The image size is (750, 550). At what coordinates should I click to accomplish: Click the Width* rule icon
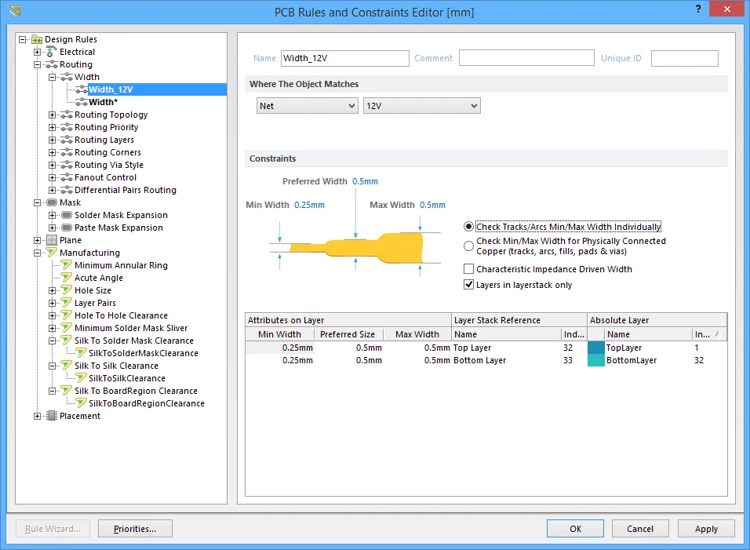click(x=82, y=102)
